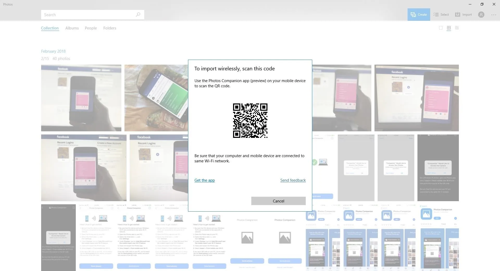The width and height of the screenshot is (500, 271).
Task: Switch to the People tab
Action: tap(91, 28)
